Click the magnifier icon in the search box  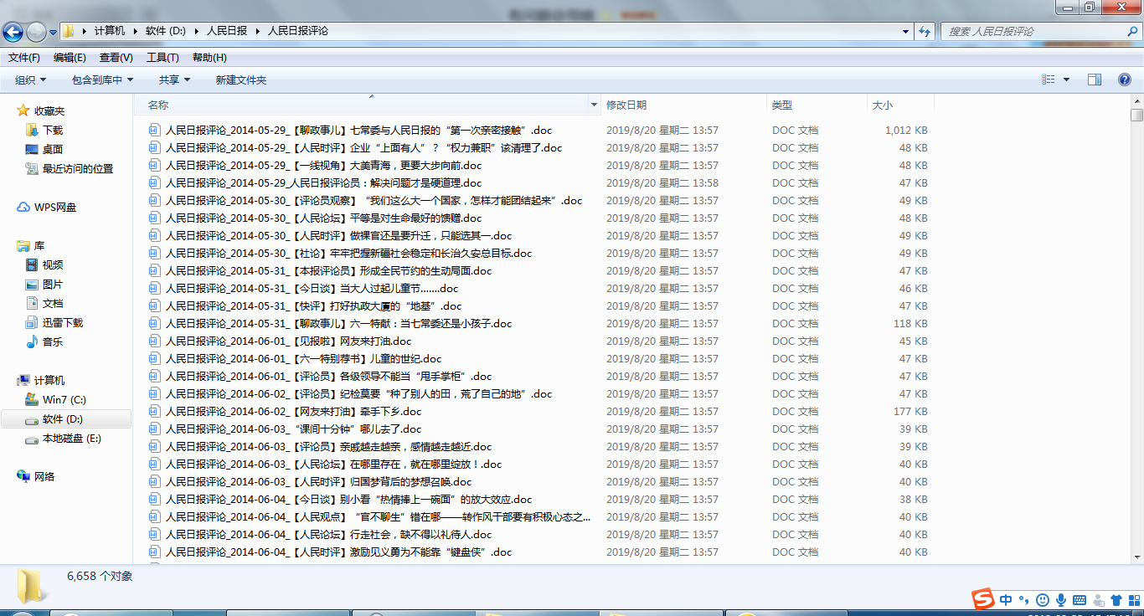[x=1132, y=31]
